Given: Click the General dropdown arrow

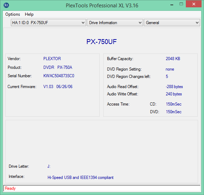Looking at the screenshot, I should pyautogui.click(x=197, y=23).
